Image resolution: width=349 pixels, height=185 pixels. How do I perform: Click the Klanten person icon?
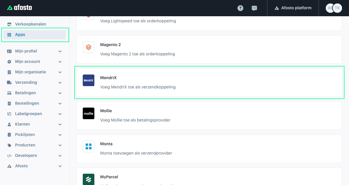coord(9,124)
